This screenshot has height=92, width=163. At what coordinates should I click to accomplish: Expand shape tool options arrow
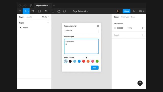tap(42, 11)
